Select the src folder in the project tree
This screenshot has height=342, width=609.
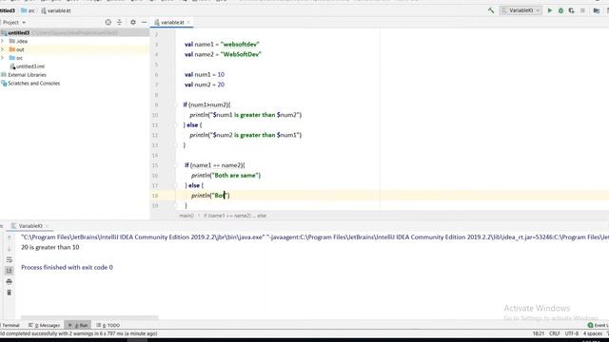19,58
